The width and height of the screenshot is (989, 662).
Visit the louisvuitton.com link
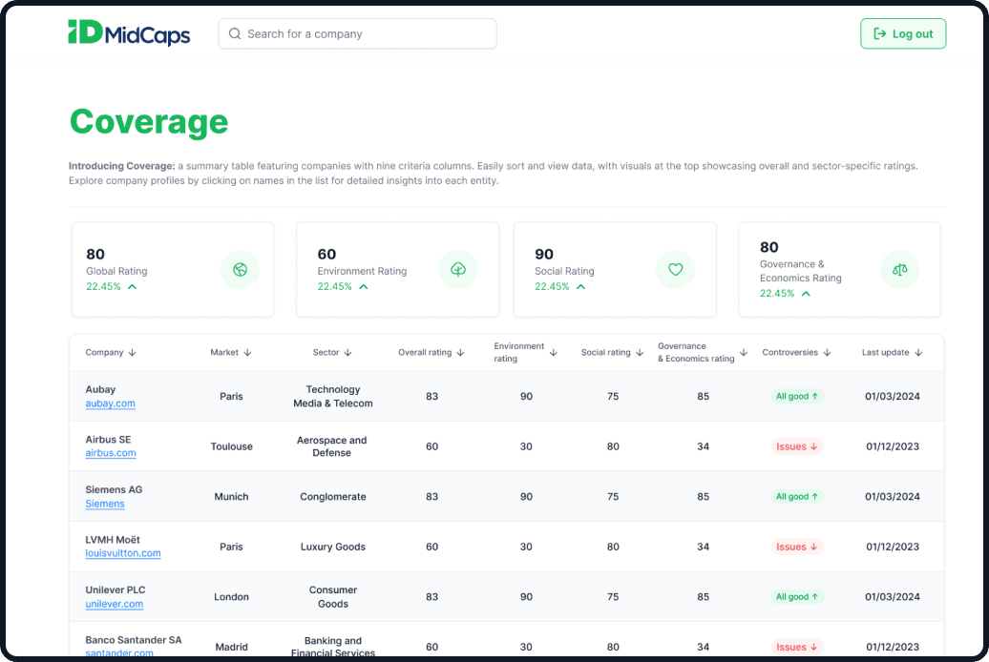(x=123, y=553)
